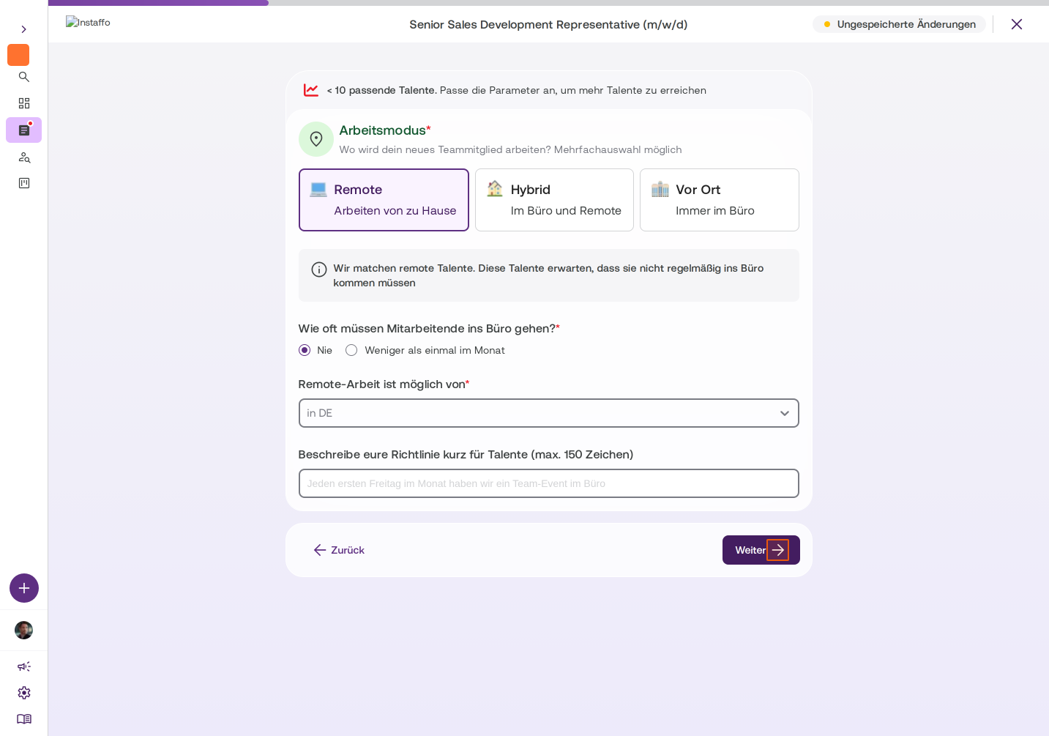Open the job postings document icon
The width and height of the screenshot is (1049, 736).
(24, 130)
